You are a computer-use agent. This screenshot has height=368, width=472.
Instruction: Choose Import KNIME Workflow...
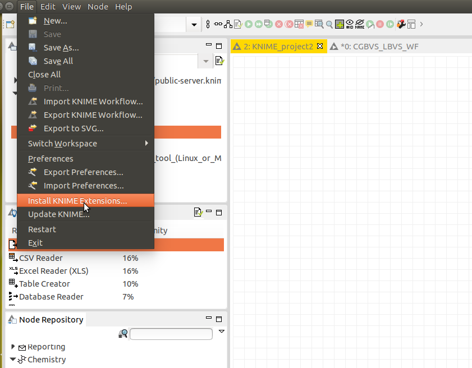pyautogui.click(x=86, y=102)
